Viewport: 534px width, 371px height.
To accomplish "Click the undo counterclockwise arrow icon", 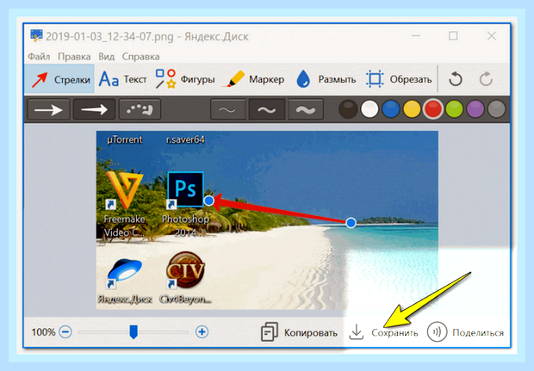I will tap(456, 79).
